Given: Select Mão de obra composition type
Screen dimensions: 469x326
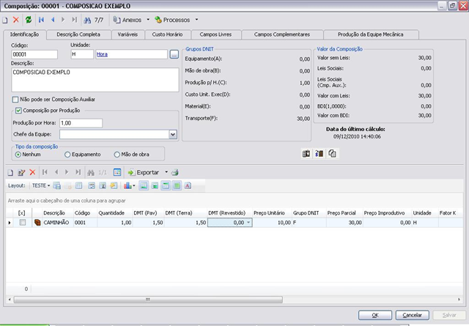Looking at the screenshot, I should pos(117,155).
